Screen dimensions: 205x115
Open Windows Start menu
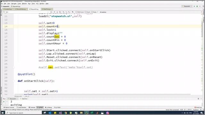pyautogui.click(x=3, y=113)
